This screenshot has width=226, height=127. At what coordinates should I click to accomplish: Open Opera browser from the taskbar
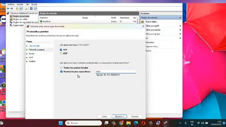tap(143, 123)
